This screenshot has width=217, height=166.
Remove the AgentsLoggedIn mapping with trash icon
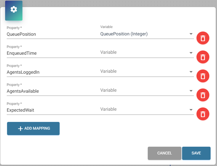[x=203, y=76]
